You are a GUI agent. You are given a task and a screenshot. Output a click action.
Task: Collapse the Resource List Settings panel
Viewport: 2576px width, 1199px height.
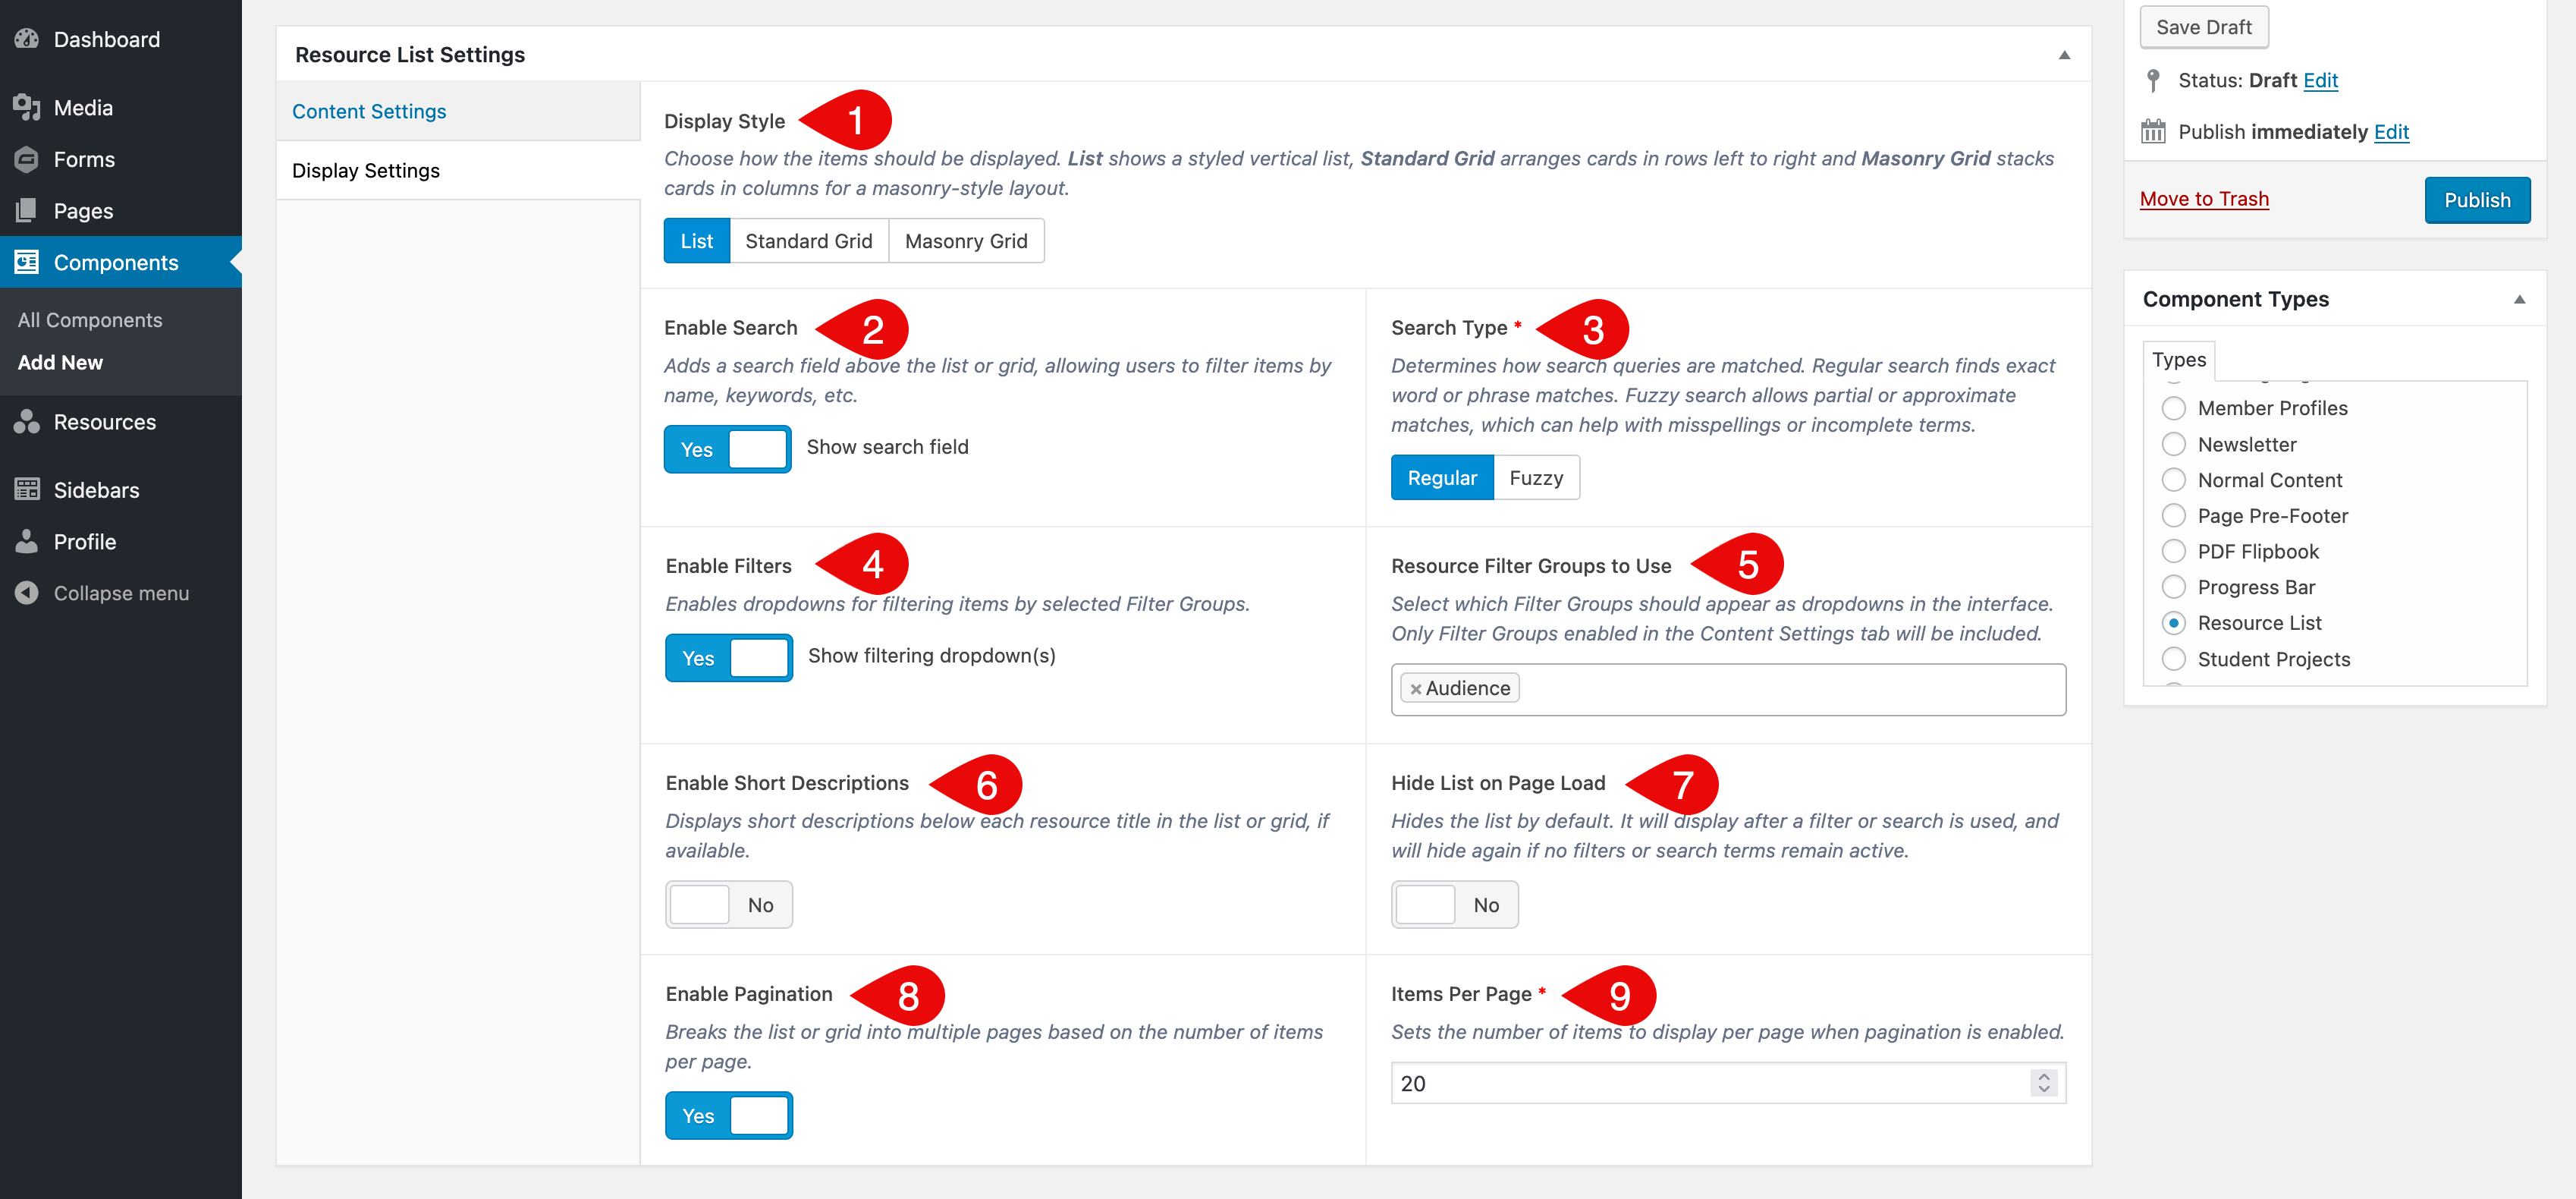pyautogui.click(x=2064, y=55)
